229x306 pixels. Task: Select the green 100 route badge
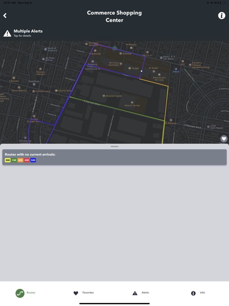pyautogui.click(x=14, y=160)
